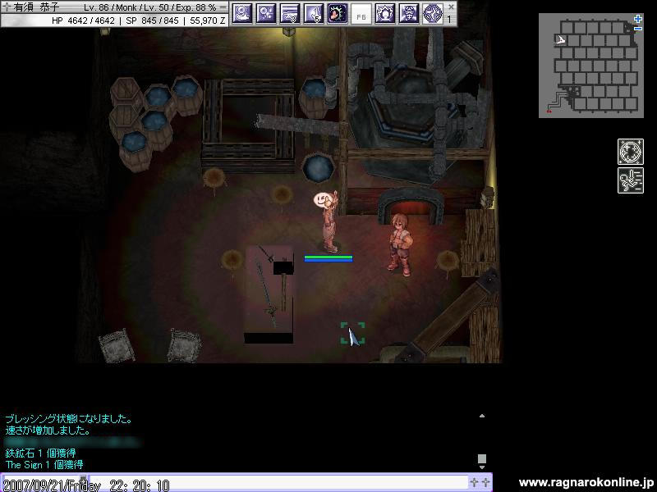Click hotbar skill with number 5
Viewport: 657px width, 492px height.
coord(314,13)
